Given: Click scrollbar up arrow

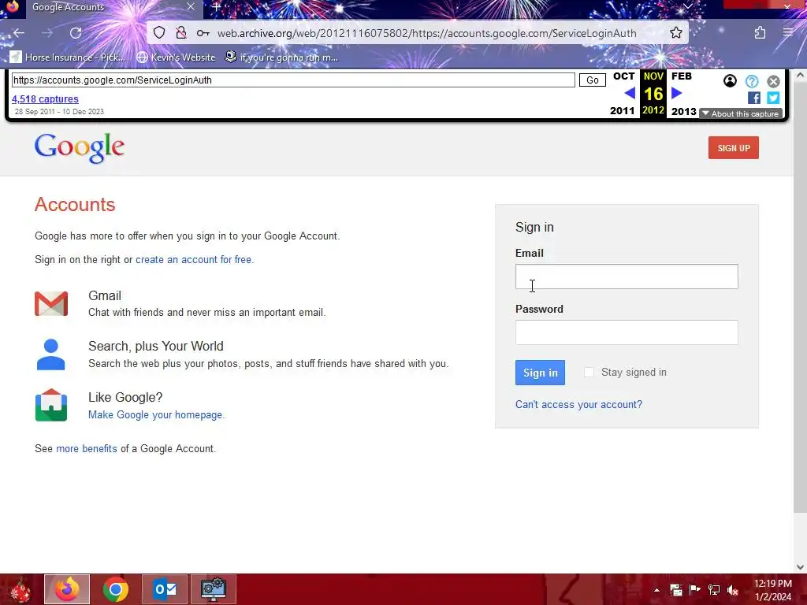Looking at the screenshot, I should coord(800,75).
